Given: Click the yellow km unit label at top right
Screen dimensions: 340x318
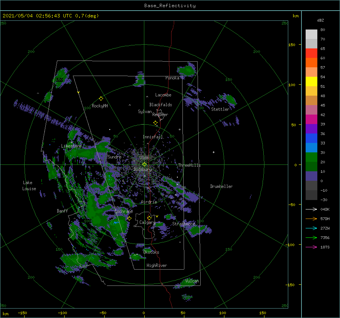Looking at the screenshot, I should pos(296,16).
